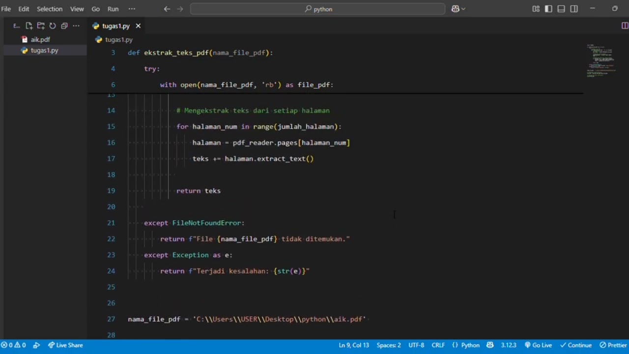This screenshot has height=354, width=629.
Task: Click the python command center search box
Action: tap(317, 9)
